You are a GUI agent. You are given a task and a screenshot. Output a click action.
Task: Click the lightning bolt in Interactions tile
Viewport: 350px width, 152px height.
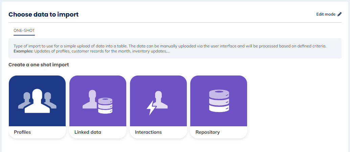(x=151, y=107)
